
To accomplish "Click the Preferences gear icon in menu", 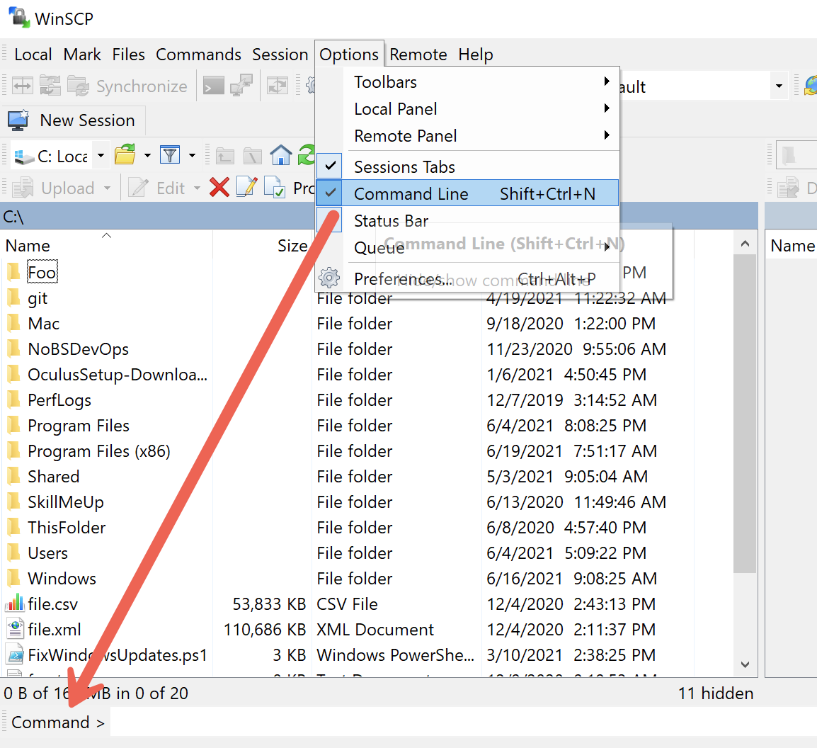I will (x=329, y=278).
